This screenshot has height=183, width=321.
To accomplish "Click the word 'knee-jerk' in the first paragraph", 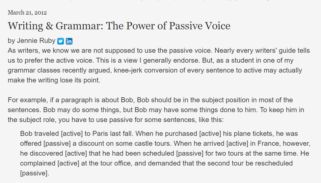I will click(x=128, y=70).
